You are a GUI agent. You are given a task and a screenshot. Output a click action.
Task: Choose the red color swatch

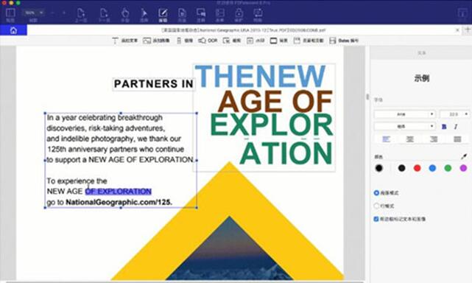point(417,168)
